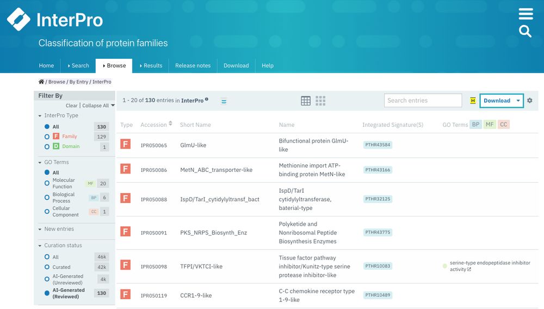544x309 pixels.
Task: Select All under Curation status
Action: (47, 257)
